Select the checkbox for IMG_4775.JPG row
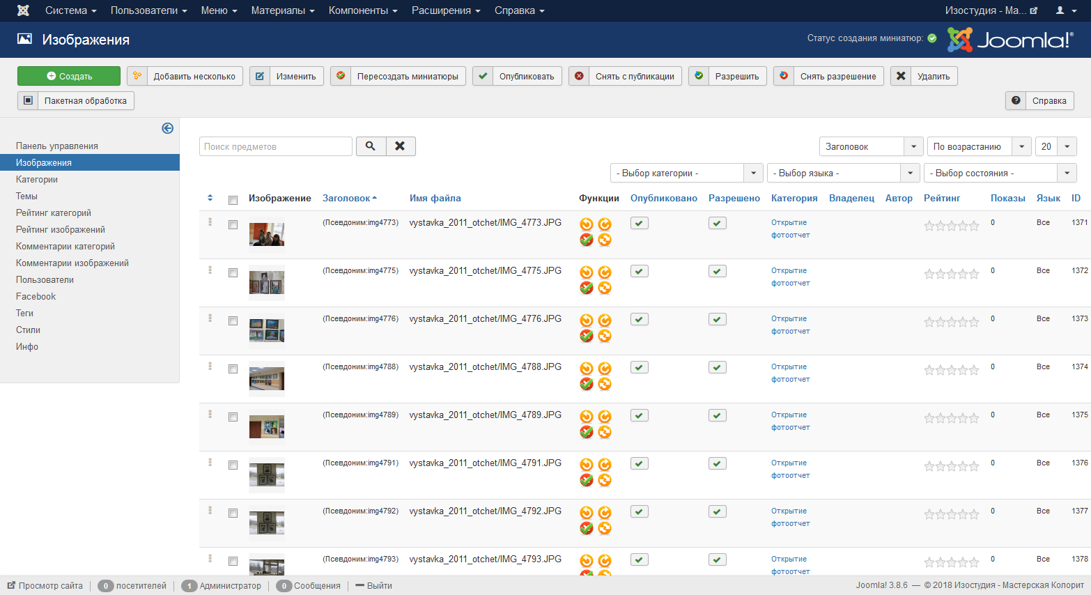 click(x=233, y=273)
